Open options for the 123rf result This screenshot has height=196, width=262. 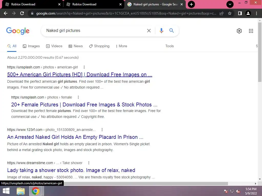[102, 130]
